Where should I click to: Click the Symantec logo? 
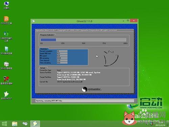92,89
